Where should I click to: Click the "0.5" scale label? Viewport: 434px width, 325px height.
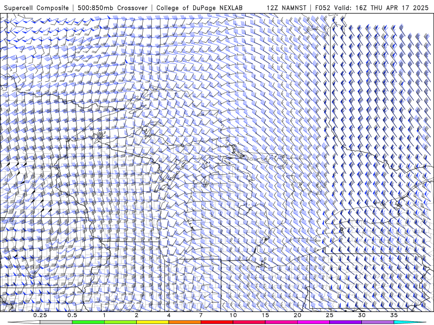coord(72,315)
